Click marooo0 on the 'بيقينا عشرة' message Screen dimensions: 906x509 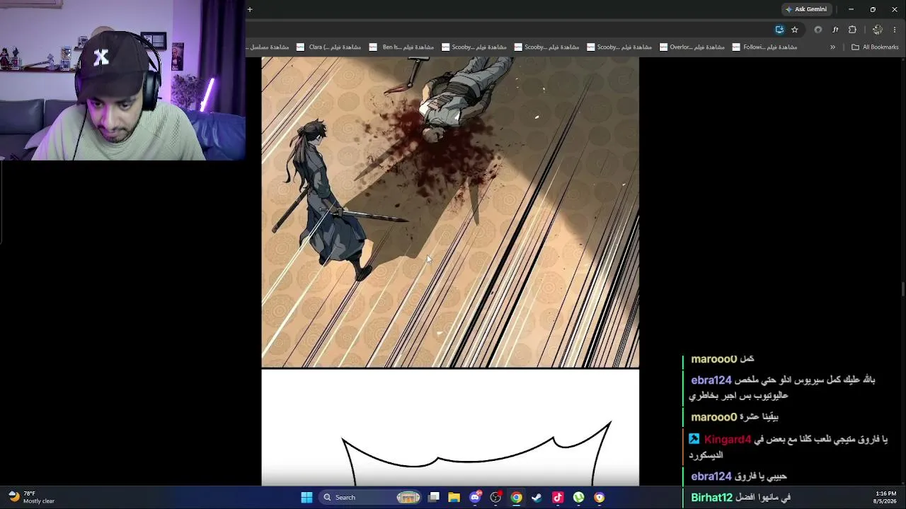pos(713,417)
